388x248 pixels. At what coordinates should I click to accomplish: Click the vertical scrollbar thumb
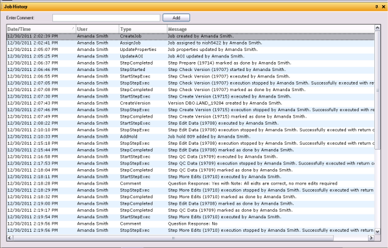[378, 90]
